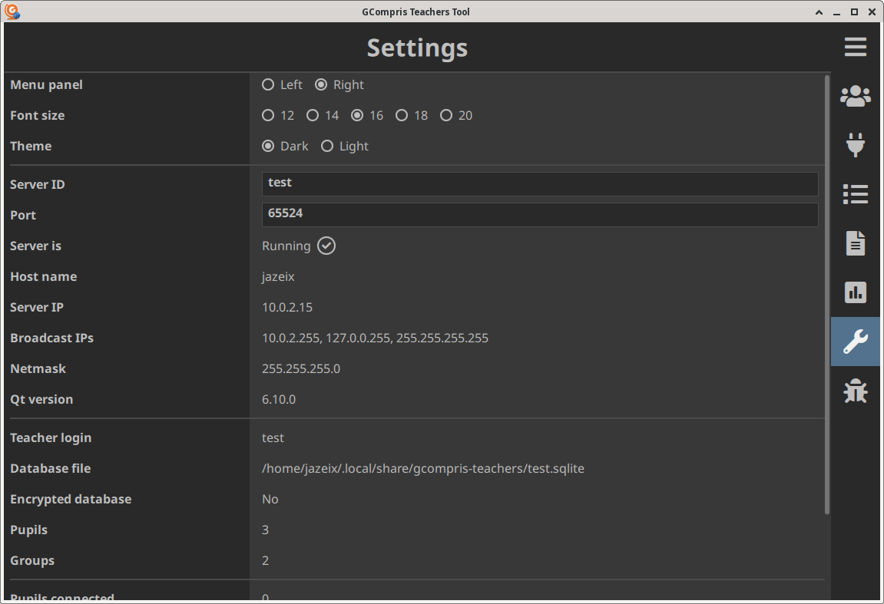
Task: Switch theme to Light
Action: click(327, 146)
